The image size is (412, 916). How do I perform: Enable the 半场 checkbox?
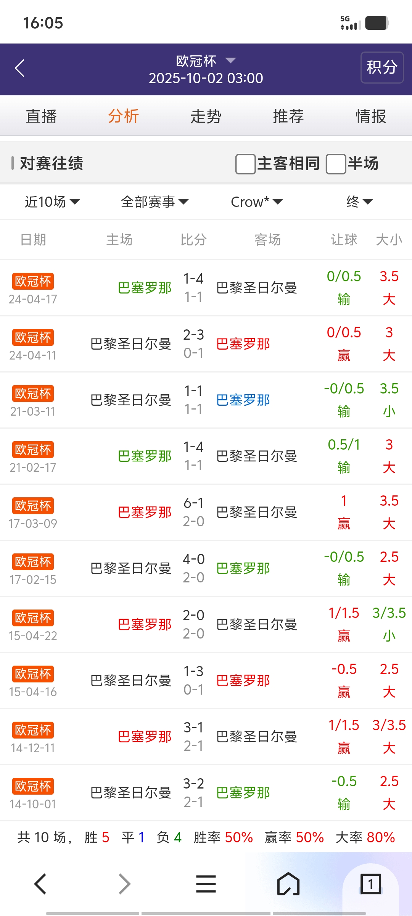click(x=336, y=164)
